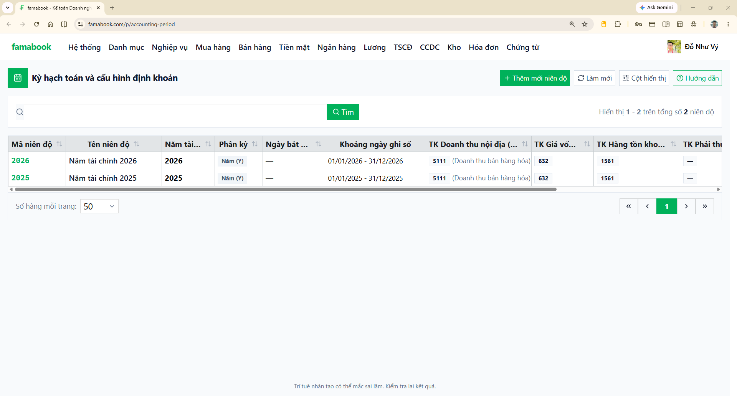Click the magnifier icon in search box

click(x=20, y=112)
